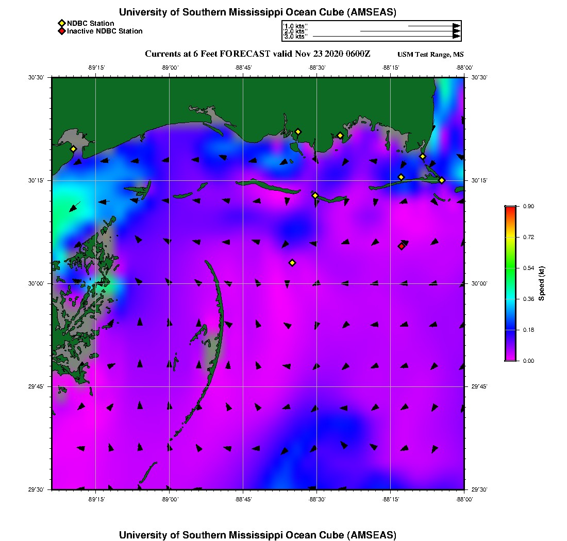Click the 0.90 tick label on color bar
The width and height of the screenshot is (567, 541).
point(527,206)
